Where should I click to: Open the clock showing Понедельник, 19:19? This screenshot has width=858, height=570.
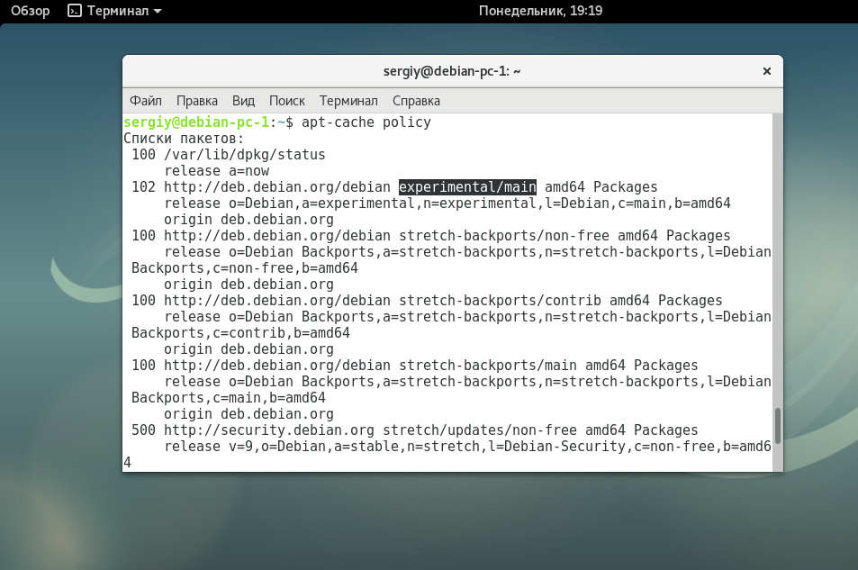(x=540, y=11)
